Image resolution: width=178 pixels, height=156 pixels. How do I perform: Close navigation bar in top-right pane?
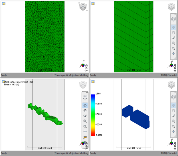click(x=175, y=15)
